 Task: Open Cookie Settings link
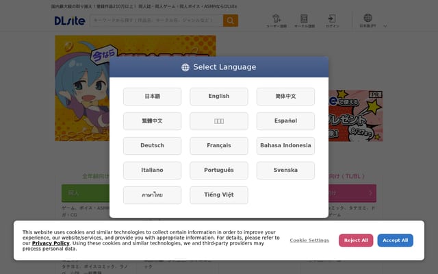point(309,240)
